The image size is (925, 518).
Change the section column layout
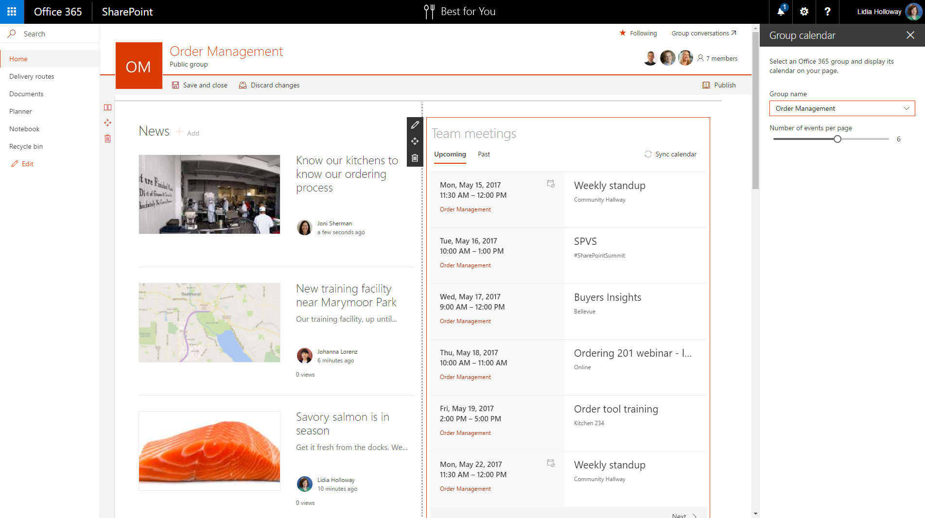click(107, 107)
